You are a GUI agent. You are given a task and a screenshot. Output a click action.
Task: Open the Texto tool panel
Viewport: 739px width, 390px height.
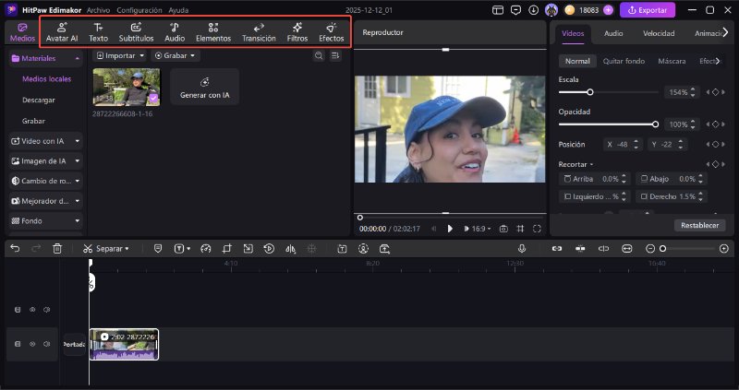[x=98, y=32]
